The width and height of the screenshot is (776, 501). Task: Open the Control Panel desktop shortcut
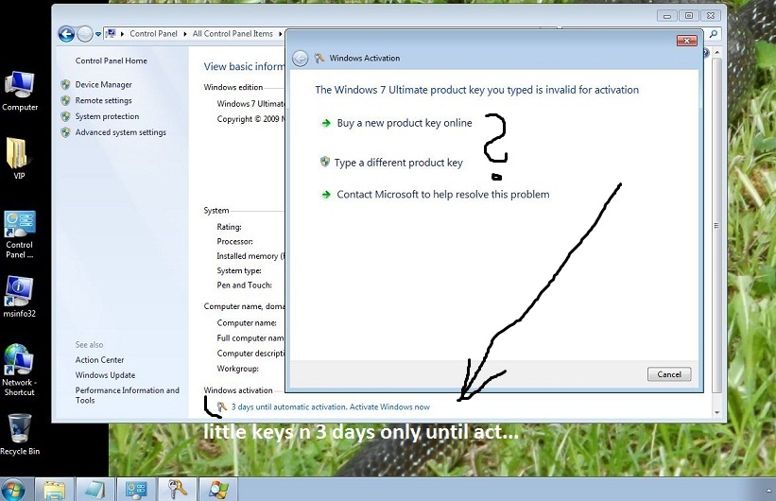(x=19, y=234)
